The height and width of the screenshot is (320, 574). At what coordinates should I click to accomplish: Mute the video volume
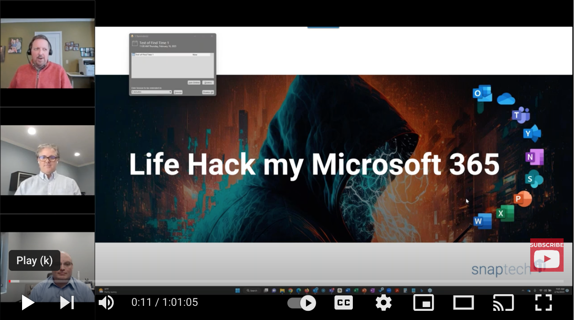[106, 302]
